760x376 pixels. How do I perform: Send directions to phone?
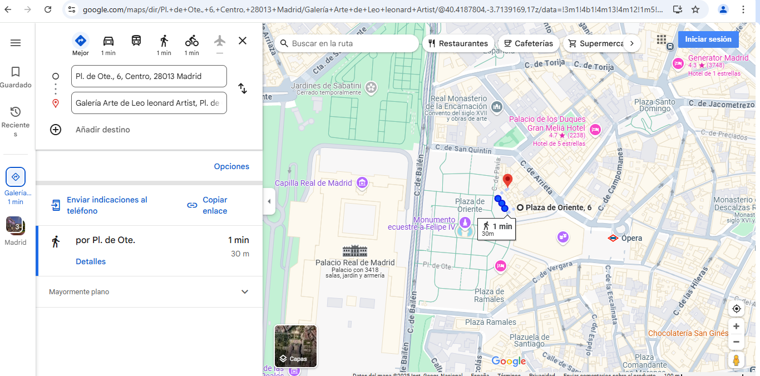tap(99, 205)
